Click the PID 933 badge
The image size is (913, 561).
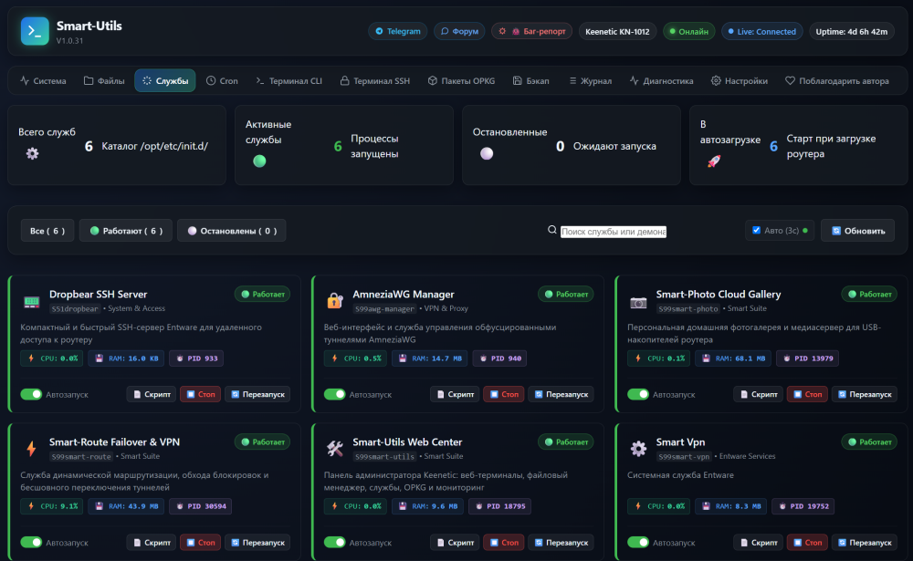[x=196, y=358]
